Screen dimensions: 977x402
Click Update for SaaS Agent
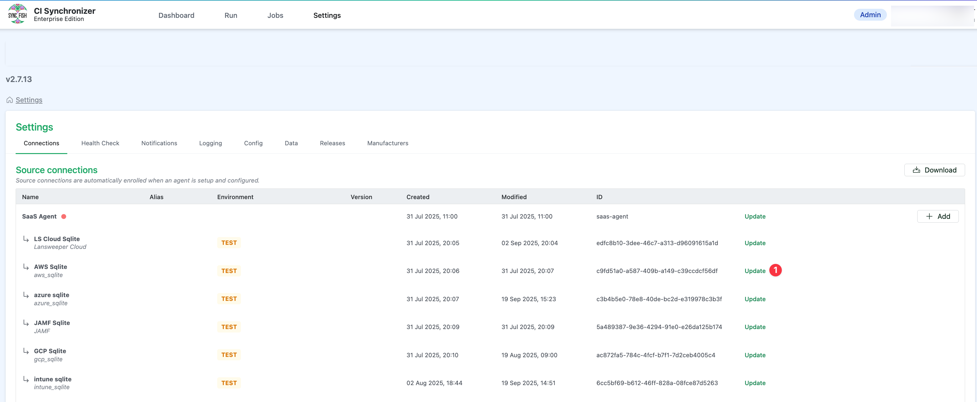[x=755, y=216]
